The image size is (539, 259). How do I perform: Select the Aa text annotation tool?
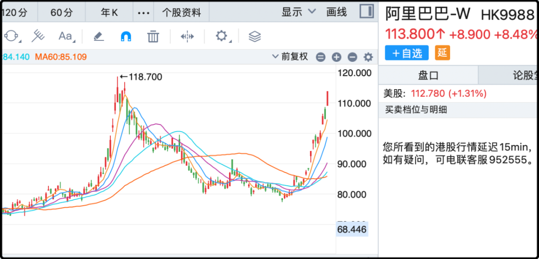tap(65, 36)
